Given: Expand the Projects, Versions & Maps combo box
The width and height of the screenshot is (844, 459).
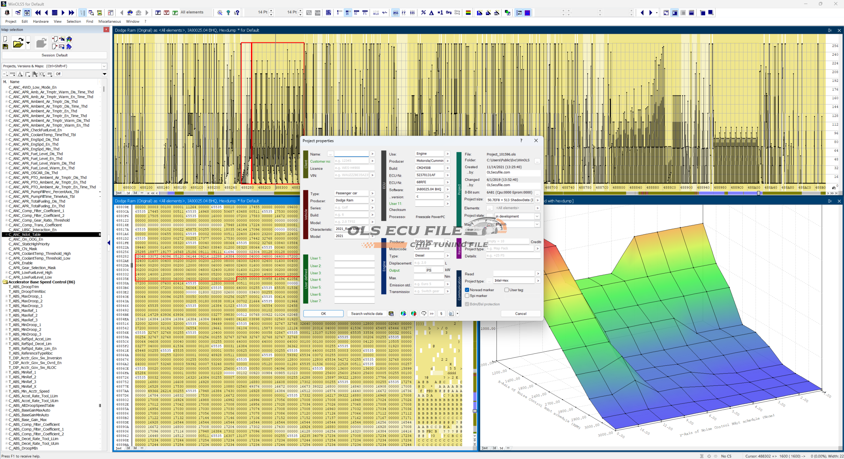Looking at the screenshot, I should click(104, 66).
